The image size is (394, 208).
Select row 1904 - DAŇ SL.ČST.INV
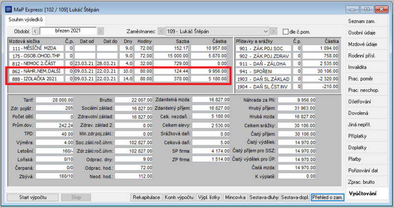pos(287,87)
